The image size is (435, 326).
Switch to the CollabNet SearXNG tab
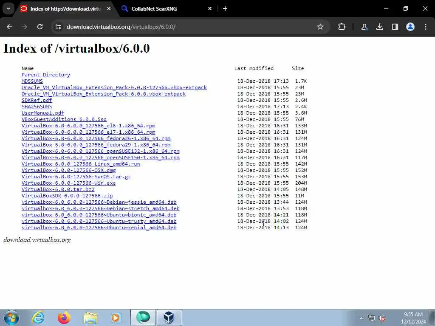pos(166,8)
